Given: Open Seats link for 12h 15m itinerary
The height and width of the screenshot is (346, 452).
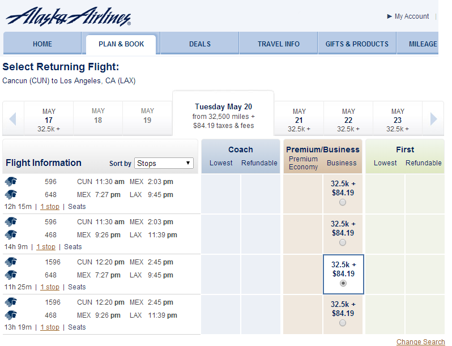Looking at the screenshot, I should (x=76, y=207).
